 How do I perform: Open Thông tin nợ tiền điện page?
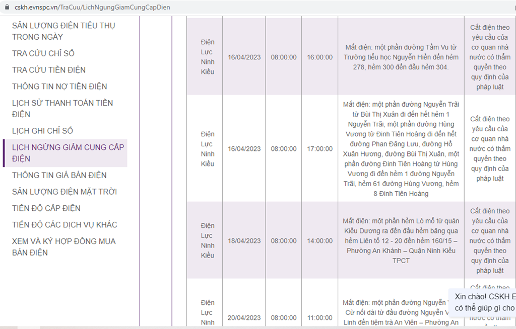[59, 87]
